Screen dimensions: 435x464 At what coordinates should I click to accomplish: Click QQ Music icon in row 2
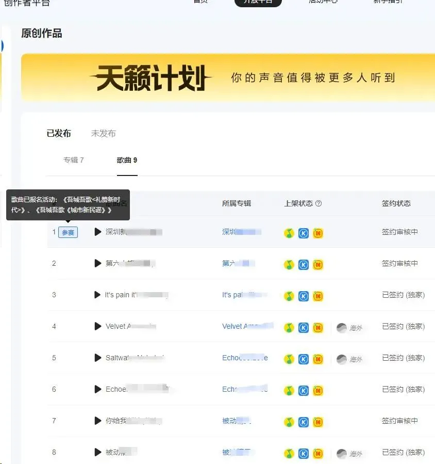pyautogui.click(x=289, y=265)
